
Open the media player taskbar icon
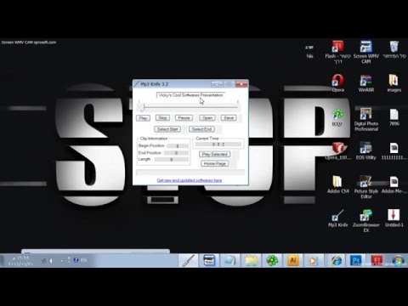[x=313, y=260]
